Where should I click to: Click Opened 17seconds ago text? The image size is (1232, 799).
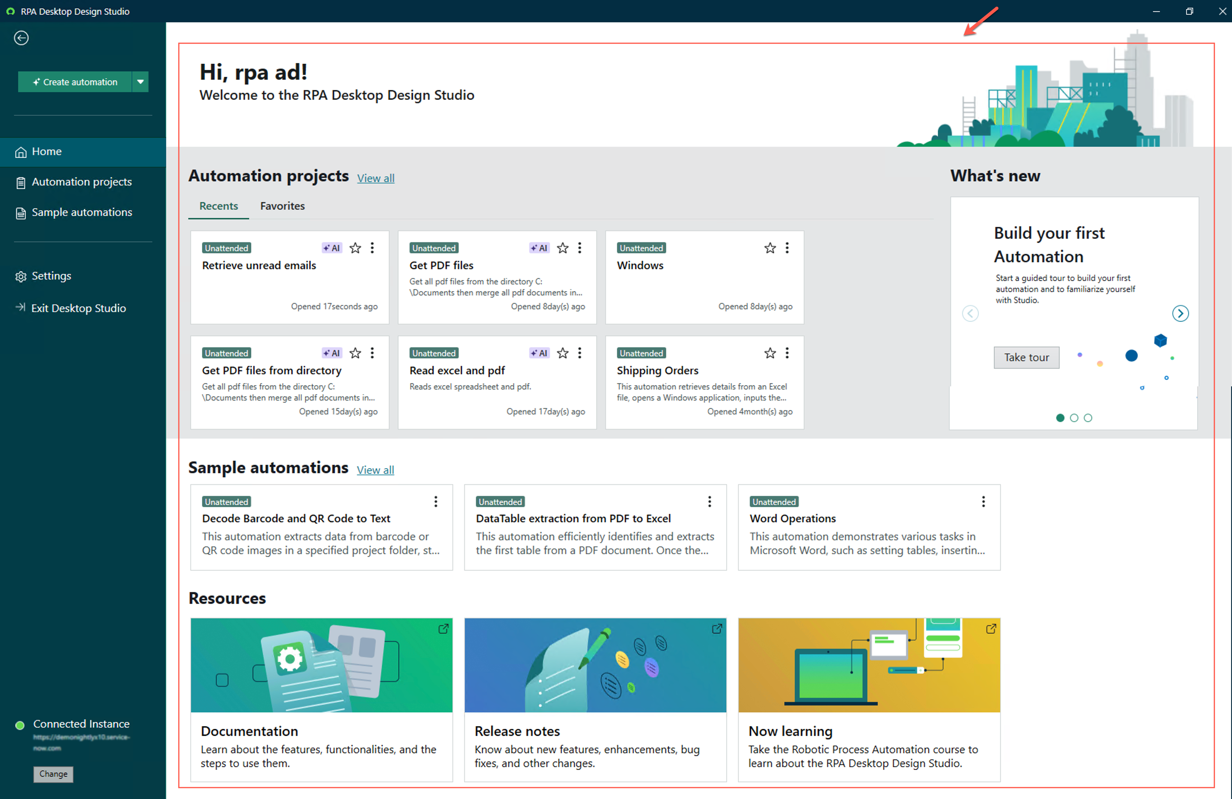pos(334,306)
